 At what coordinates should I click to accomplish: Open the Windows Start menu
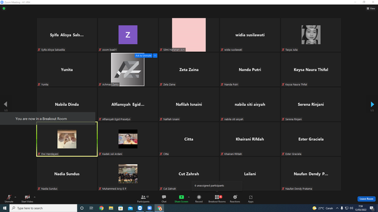(5, 208)
